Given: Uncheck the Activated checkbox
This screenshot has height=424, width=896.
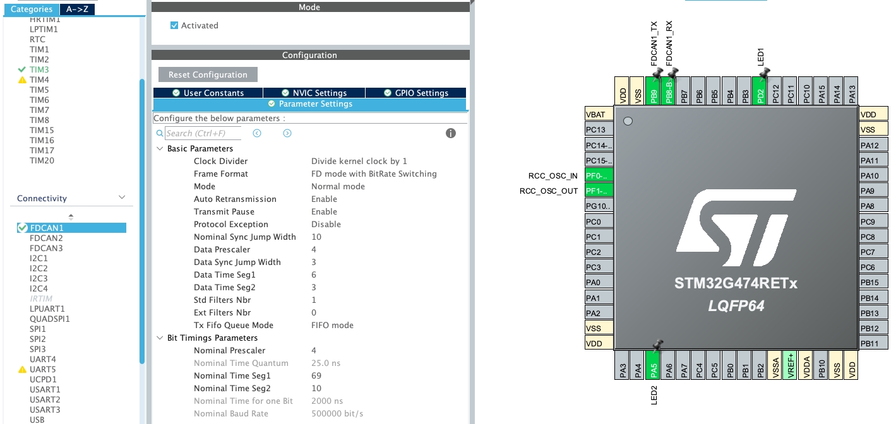Looking at the screenshot, I should pos(174,26).
